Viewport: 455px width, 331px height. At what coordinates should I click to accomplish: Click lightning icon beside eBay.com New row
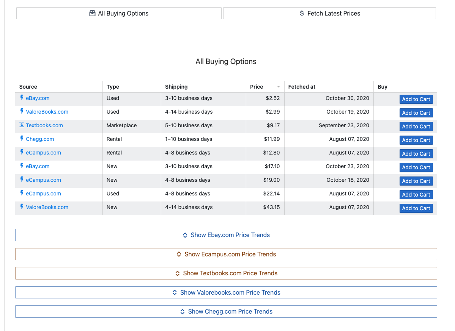click(x=22, y=165)
